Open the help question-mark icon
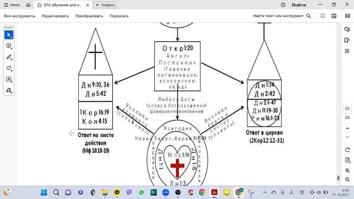Viewport: 354px width, 199px height. (x=283, y=5)
